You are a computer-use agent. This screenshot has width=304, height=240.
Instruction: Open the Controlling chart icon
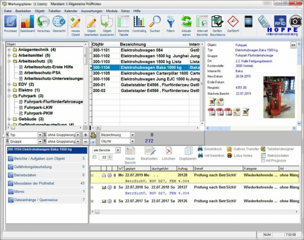click(139, 24)
